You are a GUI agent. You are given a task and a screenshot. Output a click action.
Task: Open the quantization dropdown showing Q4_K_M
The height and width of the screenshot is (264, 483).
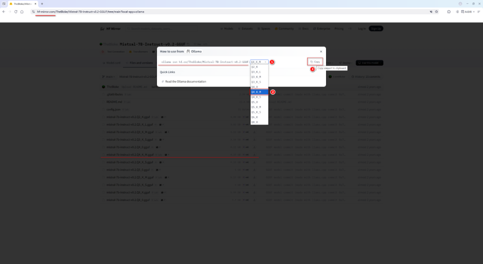point(259,62)
